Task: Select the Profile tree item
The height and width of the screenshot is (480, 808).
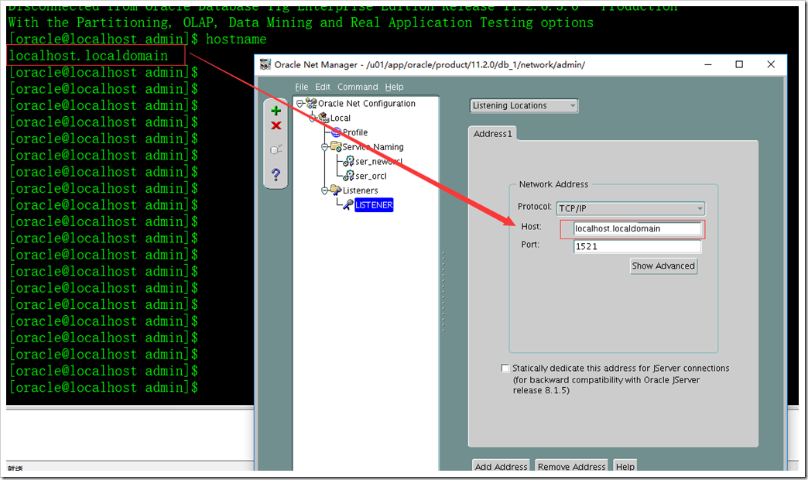Action: pyautogui.click(x=355, y=132)
